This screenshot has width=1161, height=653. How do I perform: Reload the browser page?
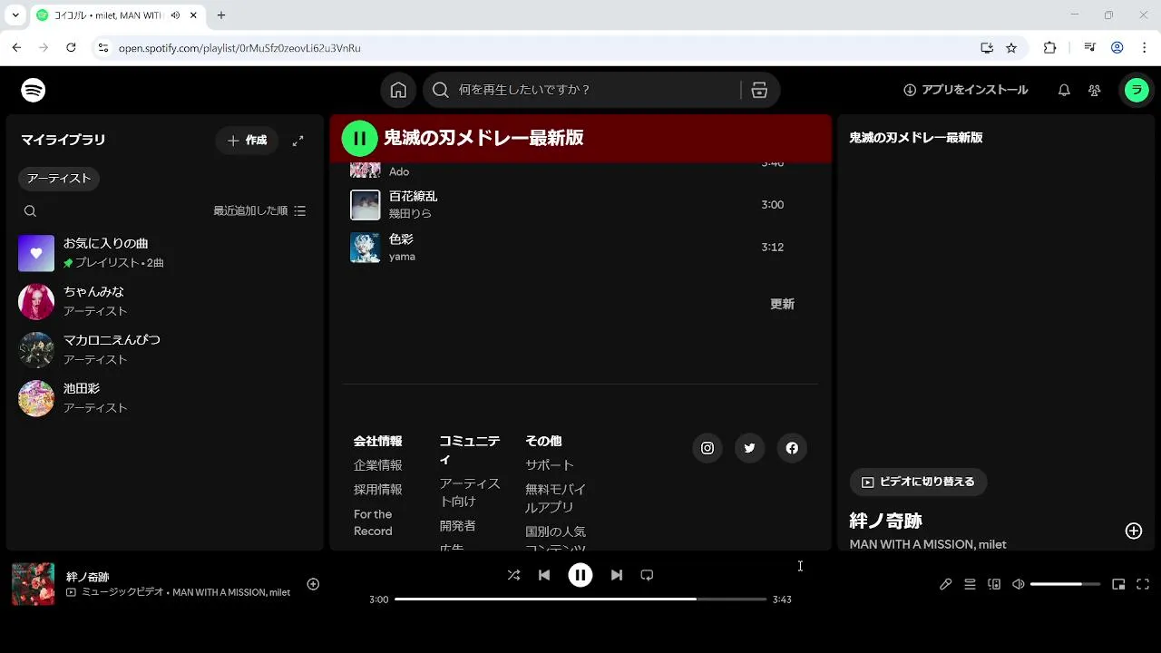coord(71,47)
